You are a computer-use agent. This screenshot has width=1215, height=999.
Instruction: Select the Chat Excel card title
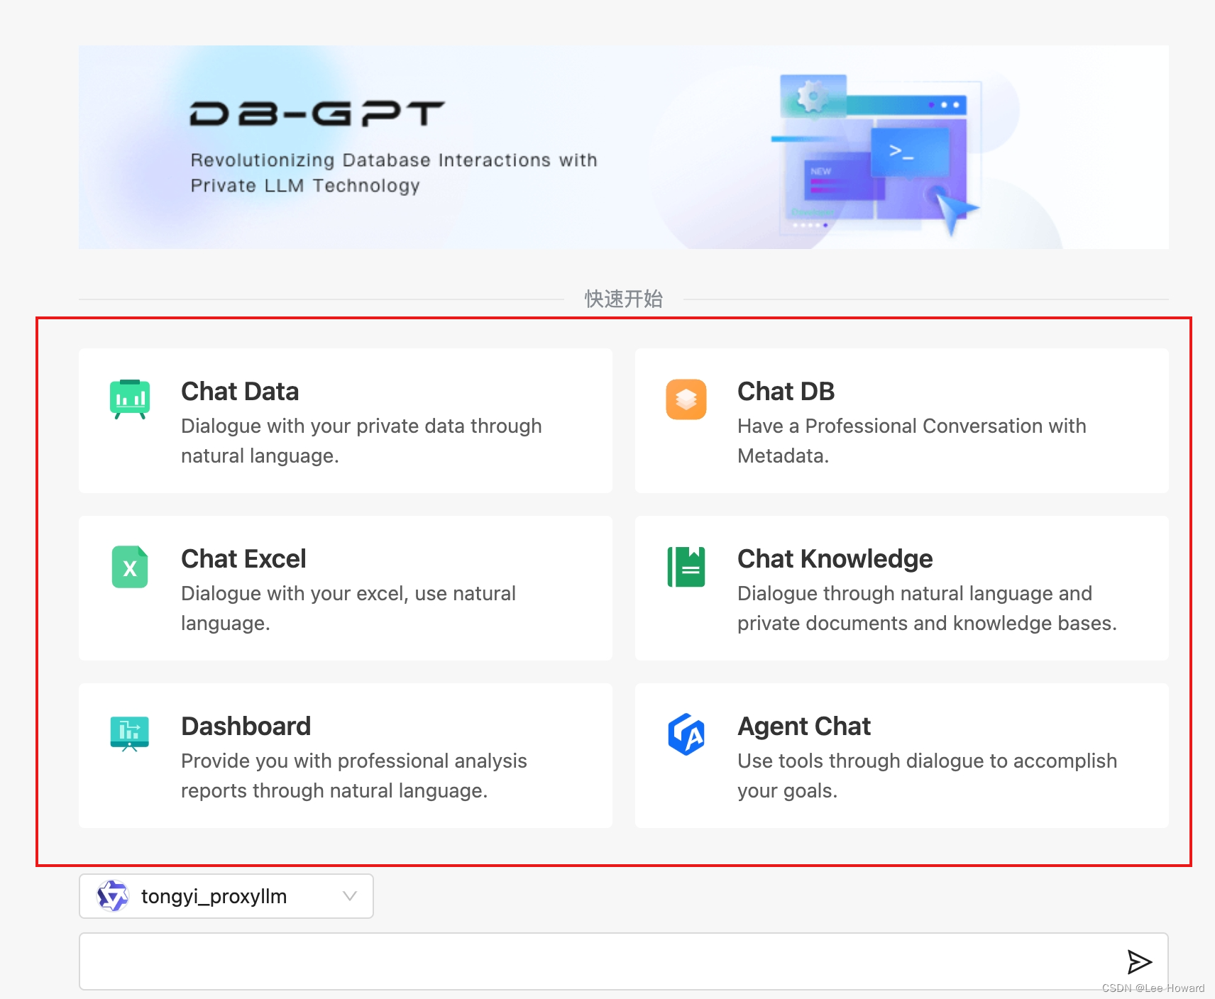click(243, 559)
